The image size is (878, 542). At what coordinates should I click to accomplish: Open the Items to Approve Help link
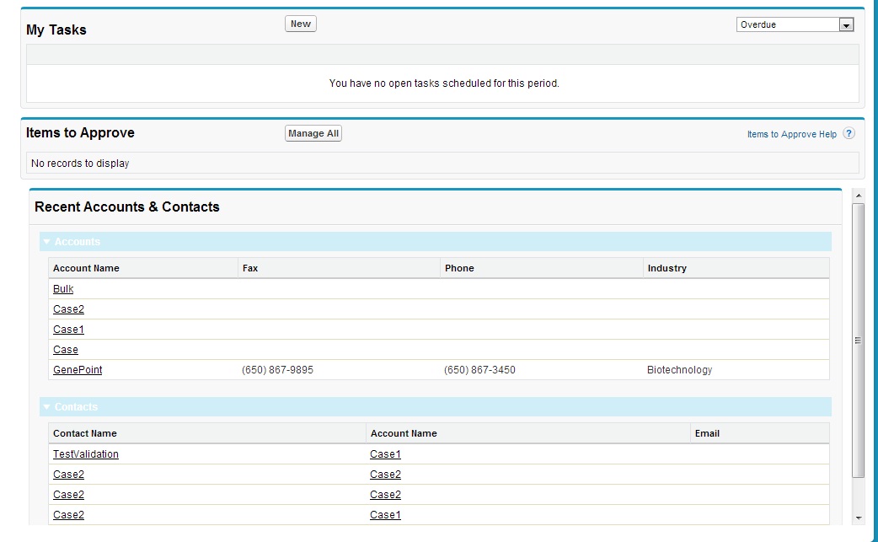(791, 134)
